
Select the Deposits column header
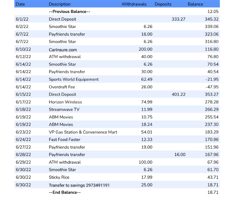(163, 4)
